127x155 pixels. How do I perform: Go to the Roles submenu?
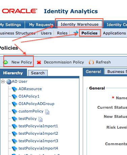62,33
